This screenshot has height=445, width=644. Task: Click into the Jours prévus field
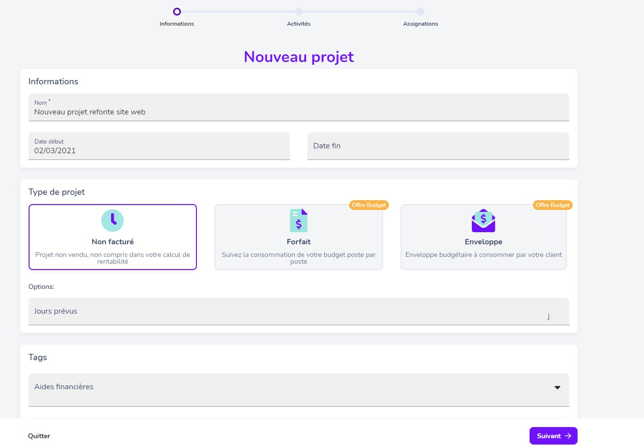click(x=286, y=312)
